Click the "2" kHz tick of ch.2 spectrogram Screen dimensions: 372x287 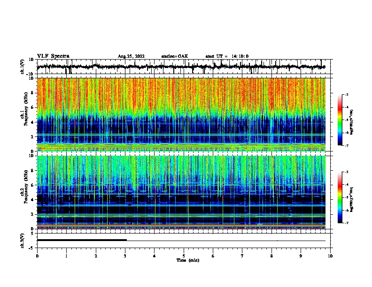click(x=32, y=214)
